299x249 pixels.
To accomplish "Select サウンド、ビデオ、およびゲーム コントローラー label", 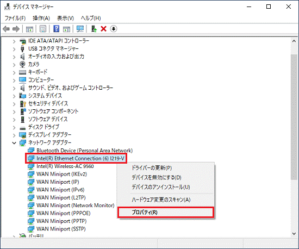I will tap(71, 88).
